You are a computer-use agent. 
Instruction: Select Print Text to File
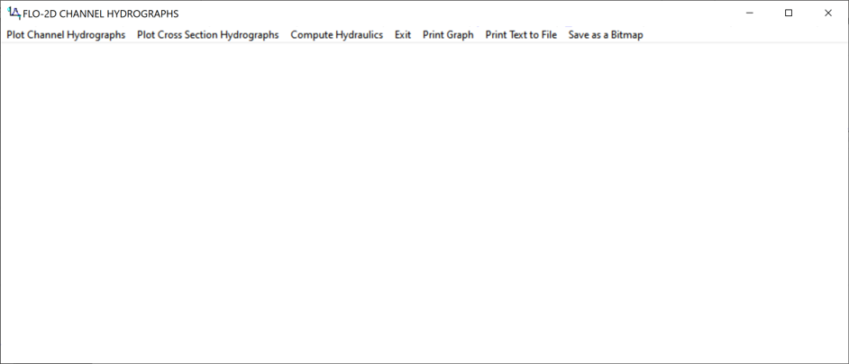pyautogui.click(x=521, y=35)
